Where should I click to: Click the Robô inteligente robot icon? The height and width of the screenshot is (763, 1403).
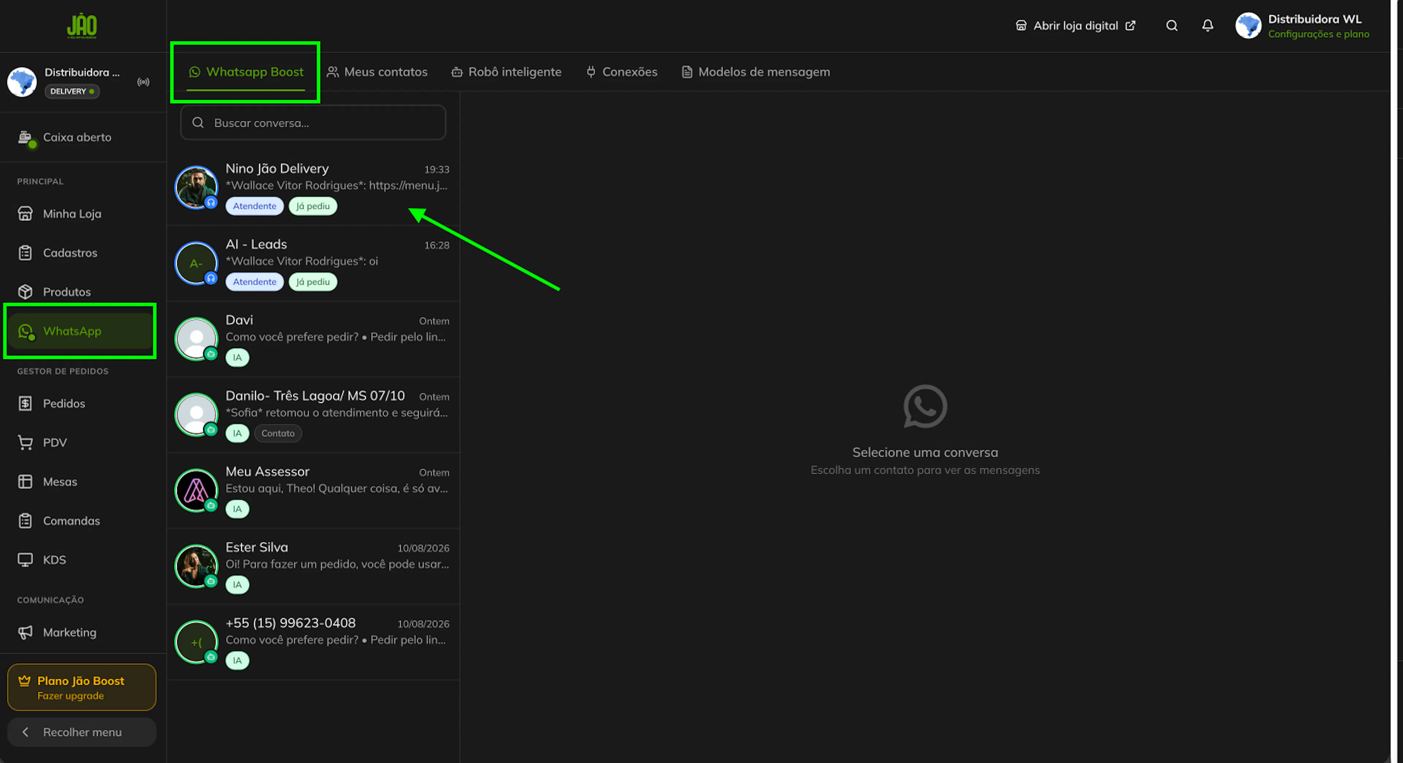point(457,72)
